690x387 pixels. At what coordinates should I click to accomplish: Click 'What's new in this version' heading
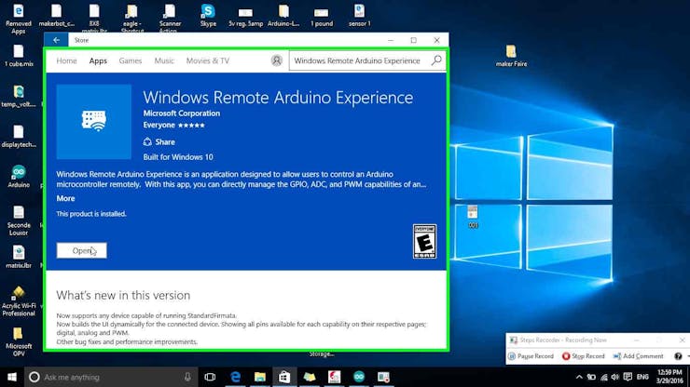123,295
